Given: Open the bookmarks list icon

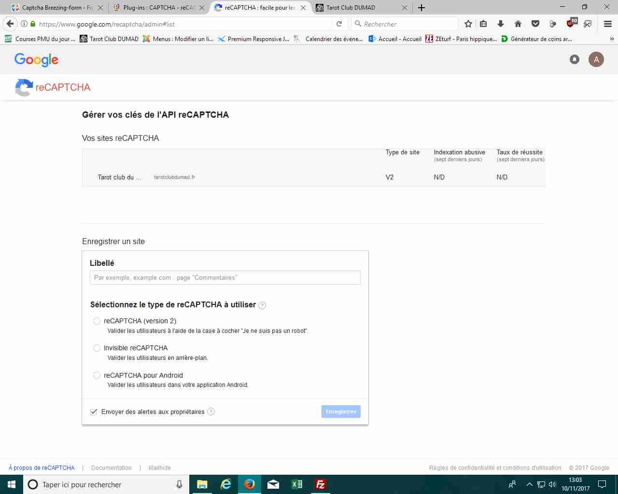Looking at the screenshot, I should (x=483, y=24).
